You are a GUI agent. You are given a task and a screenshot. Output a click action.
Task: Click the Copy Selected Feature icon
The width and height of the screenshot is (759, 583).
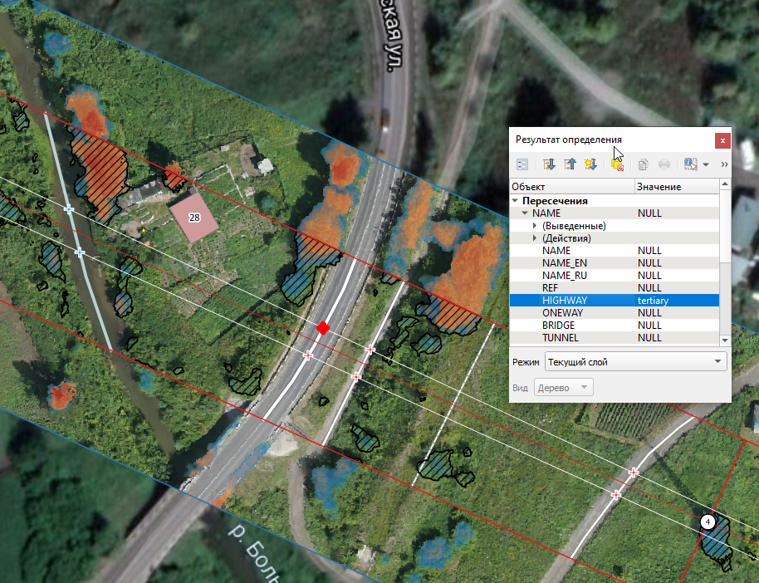pos(643,164)
